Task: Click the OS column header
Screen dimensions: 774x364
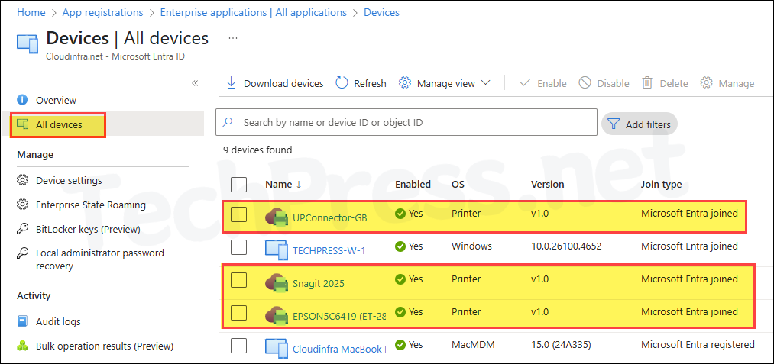Action: (x=458, y=185)
